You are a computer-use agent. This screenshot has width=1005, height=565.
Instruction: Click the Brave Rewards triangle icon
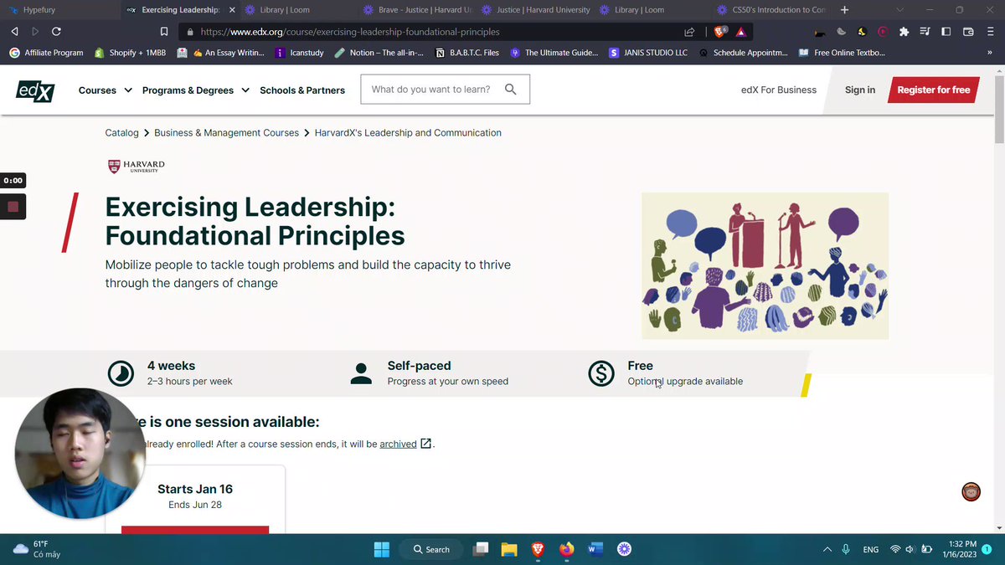point(741,32)
